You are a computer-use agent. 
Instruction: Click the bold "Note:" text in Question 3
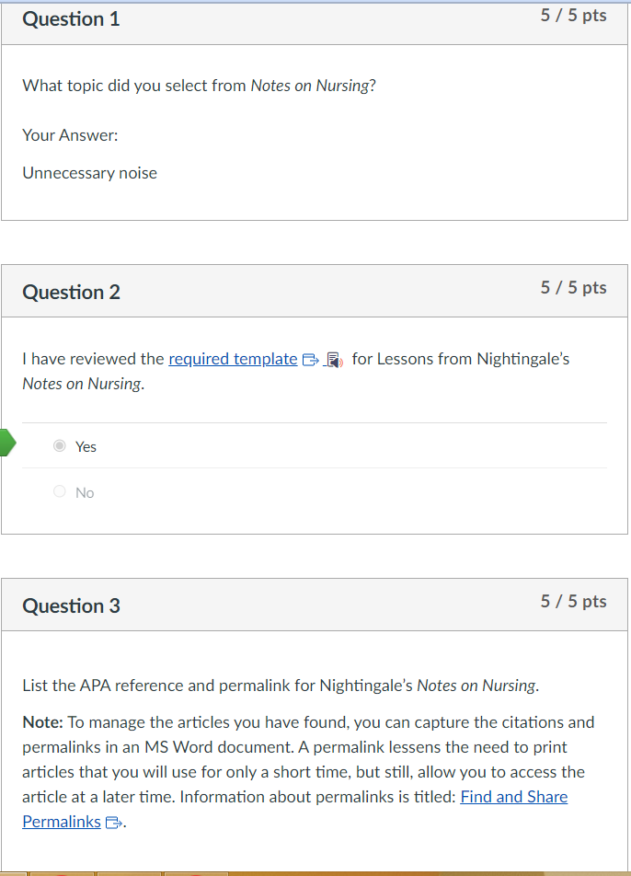coord(42,722)
